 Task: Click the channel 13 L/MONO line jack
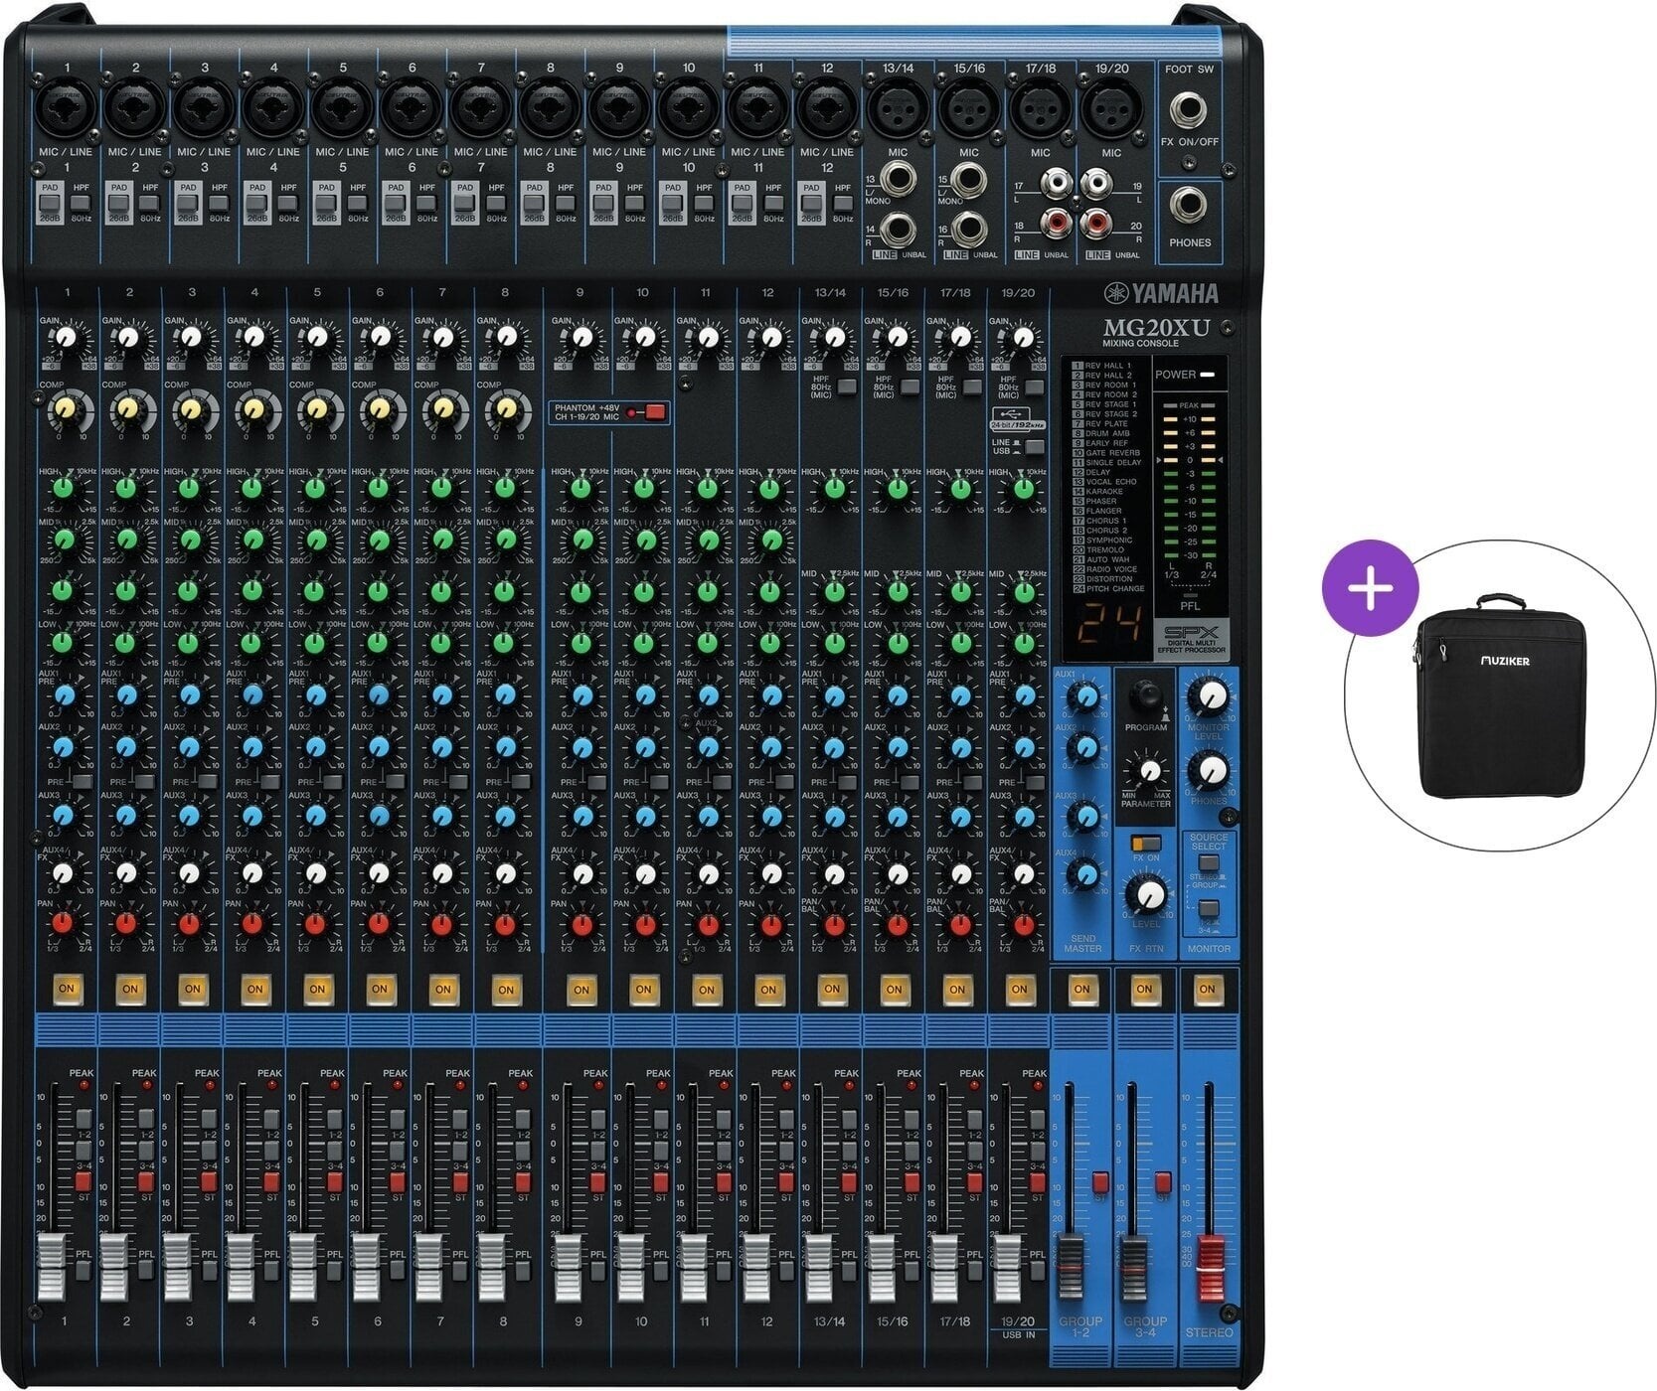(x=899, y=179)
